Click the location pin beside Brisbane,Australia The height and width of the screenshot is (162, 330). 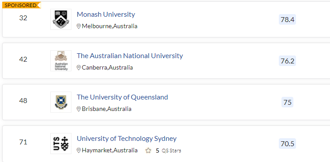pos(79,109)
